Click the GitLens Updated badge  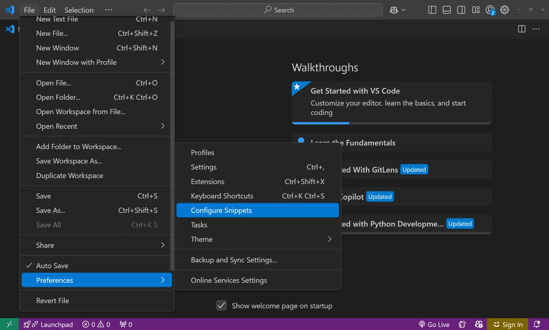(x=414, y=169)
